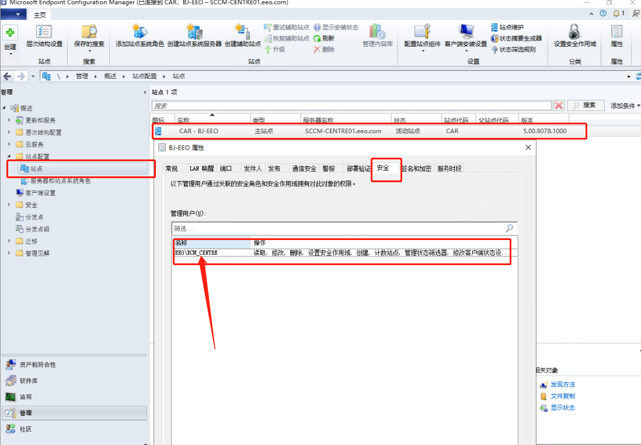
Task: Open the Community (社区) workspace
Action: pos(74,429)
